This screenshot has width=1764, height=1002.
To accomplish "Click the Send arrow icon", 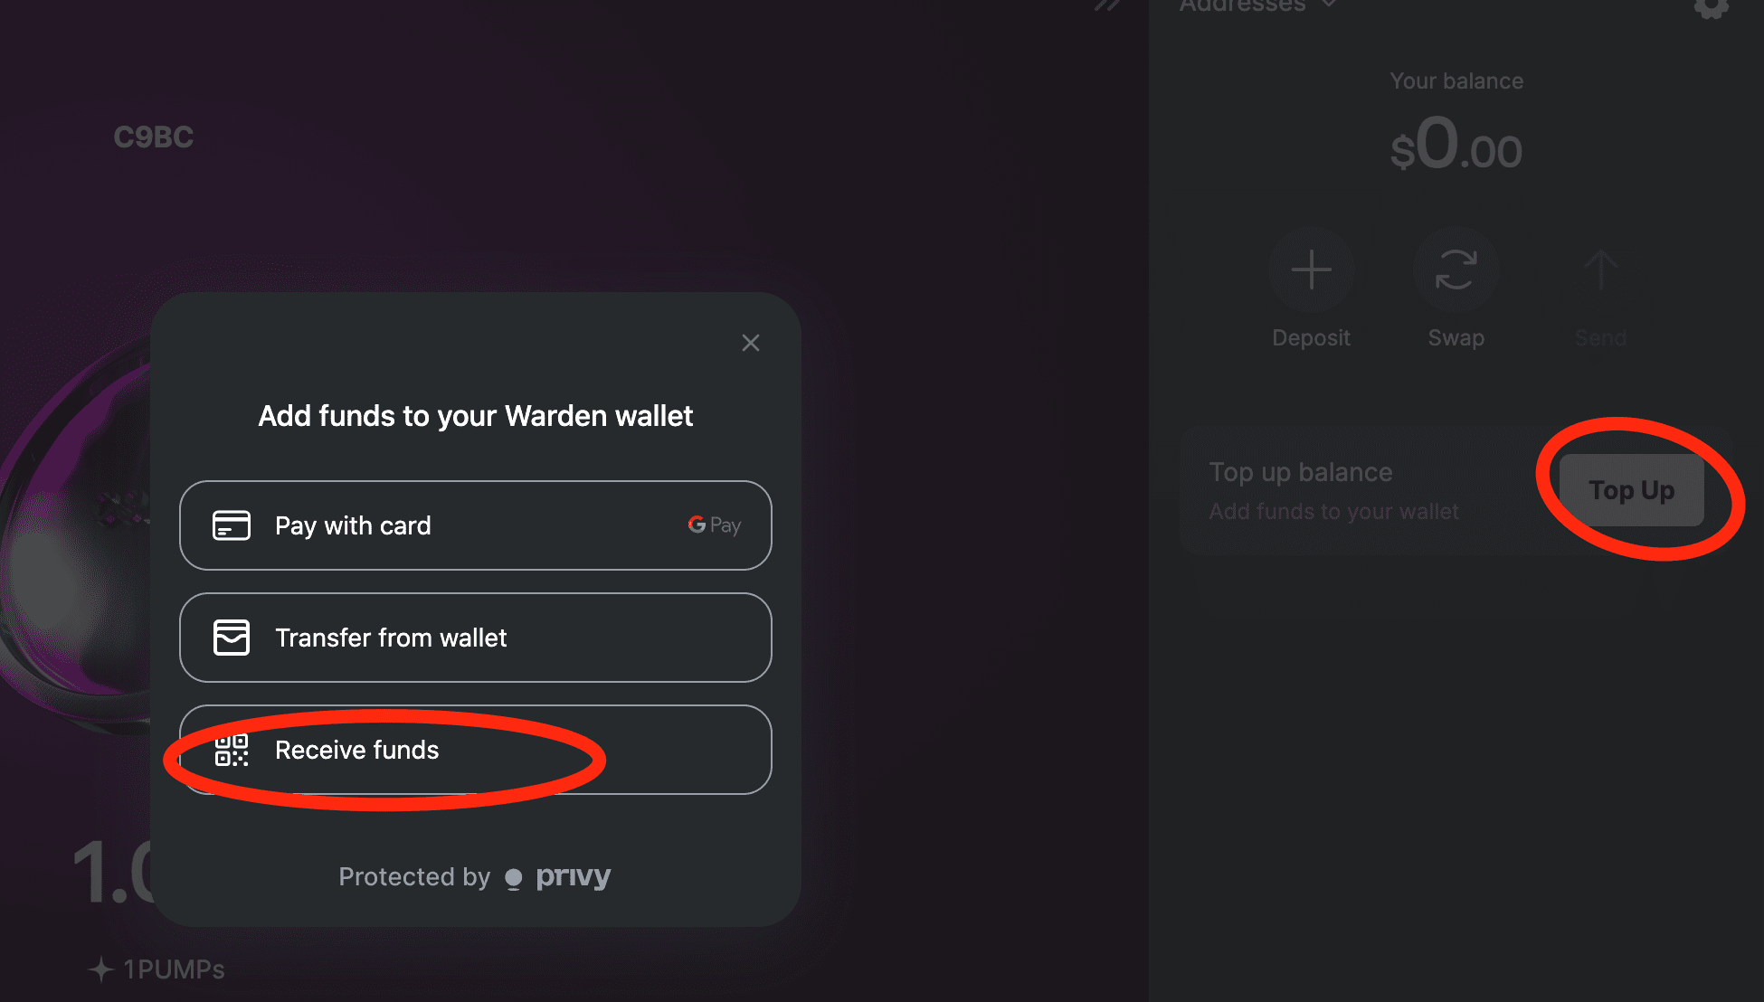I will (1600, 269).
